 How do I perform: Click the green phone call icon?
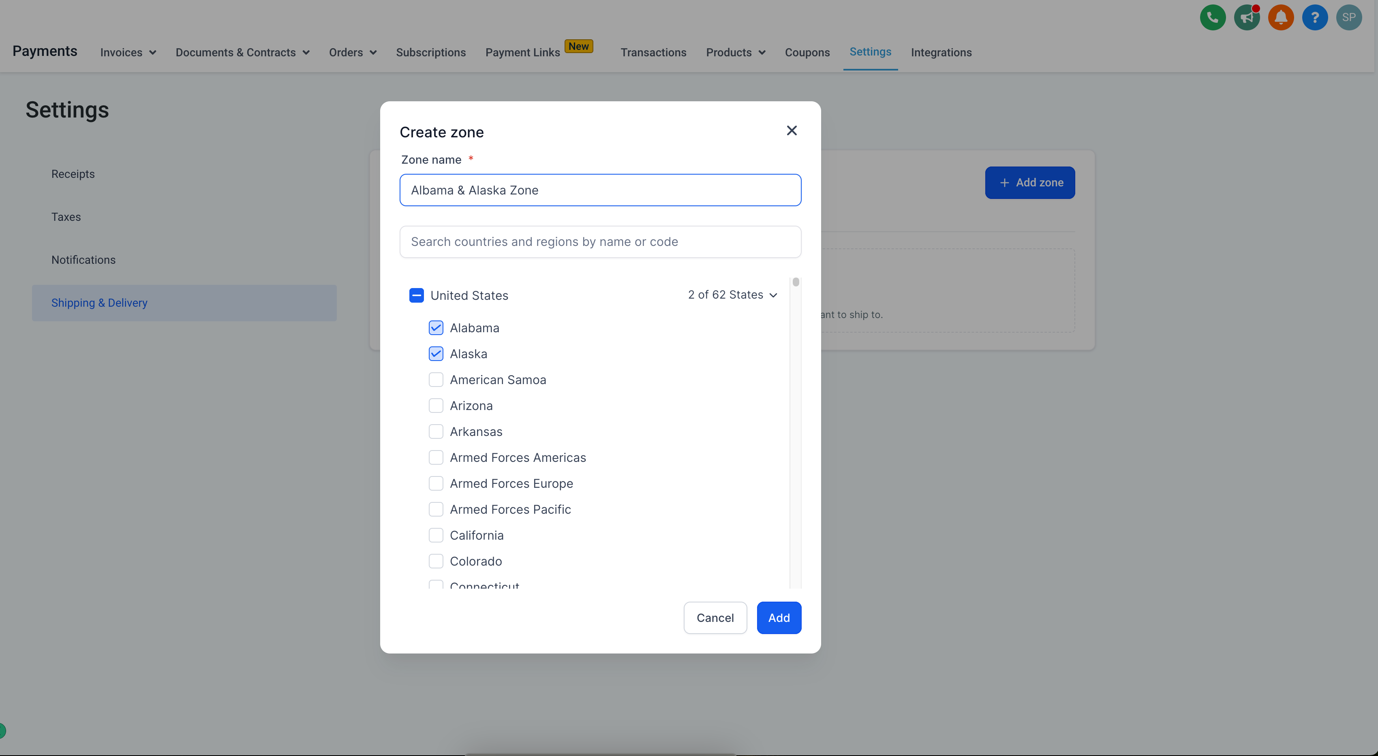click(x=1212, y=18)
